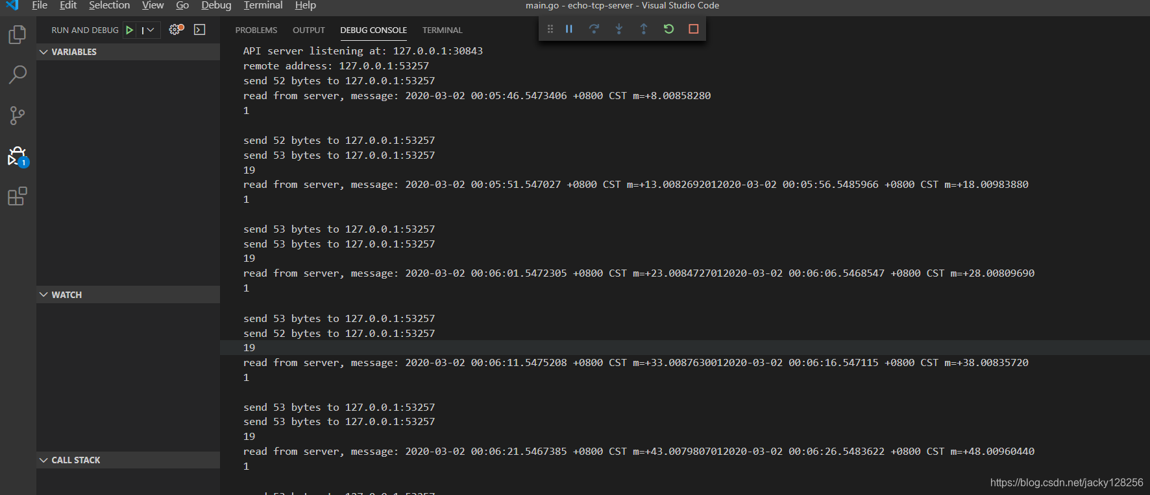Collapse the CALL STACK section
Viewport: 1150px width, 495px height.
pyautogui.click(x=128, y=460)
